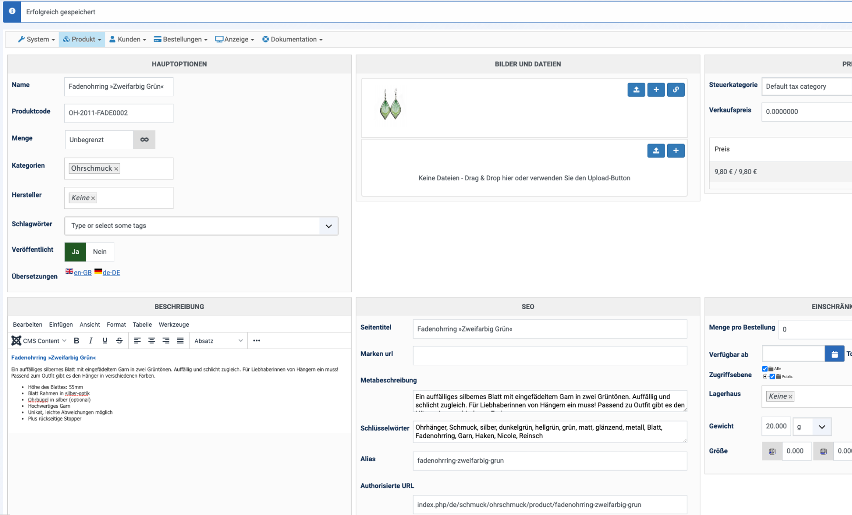This screenshot has width=852, height=515.
Task: Click the list item 'Höhe des Blattes: 55mm'
Action: [55, 387]
